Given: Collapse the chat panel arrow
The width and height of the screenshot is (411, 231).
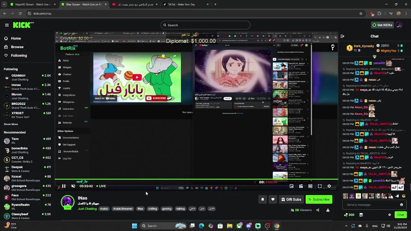Looking at the screenshot, I should [x=342, y=36].
